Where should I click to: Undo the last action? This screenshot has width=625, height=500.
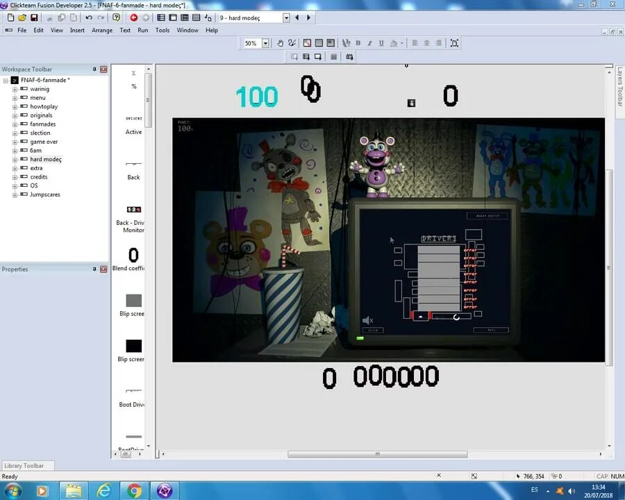[x=88, y=17]
